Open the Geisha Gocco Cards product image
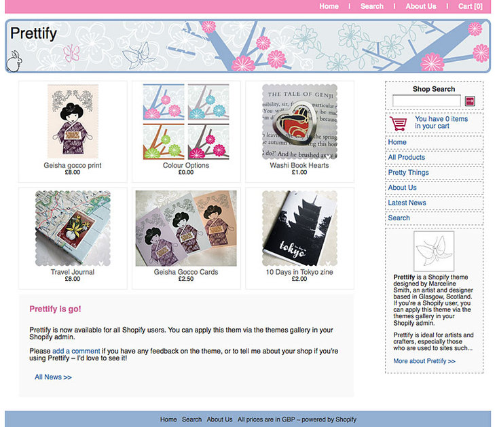Screen dimensions: 497x427 point(186,228)
